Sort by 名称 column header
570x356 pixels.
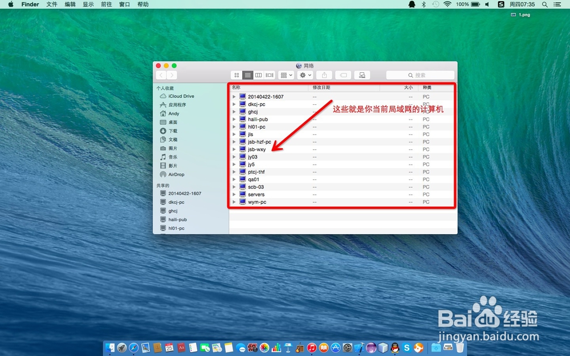[x=269, y=88]
